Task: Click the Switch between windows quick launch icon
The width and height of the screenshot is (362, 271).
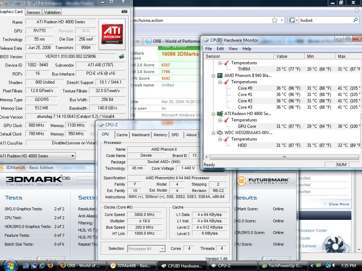Action: 34,266
